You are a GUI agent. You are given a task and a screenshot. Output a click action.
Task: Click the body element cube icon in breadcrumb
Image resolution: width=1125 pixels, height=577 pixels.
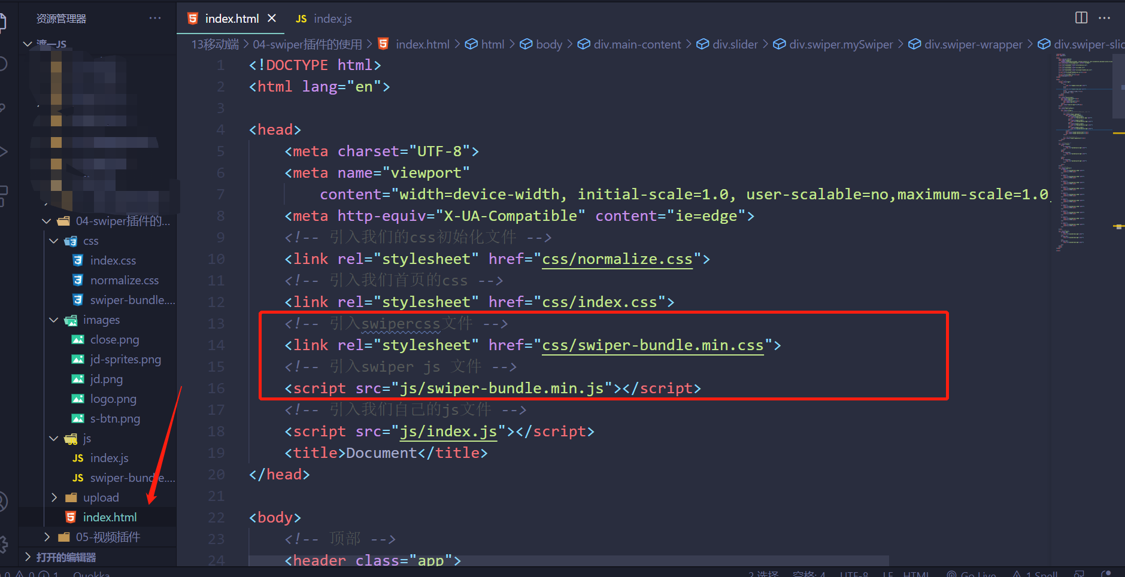(526, 44)
